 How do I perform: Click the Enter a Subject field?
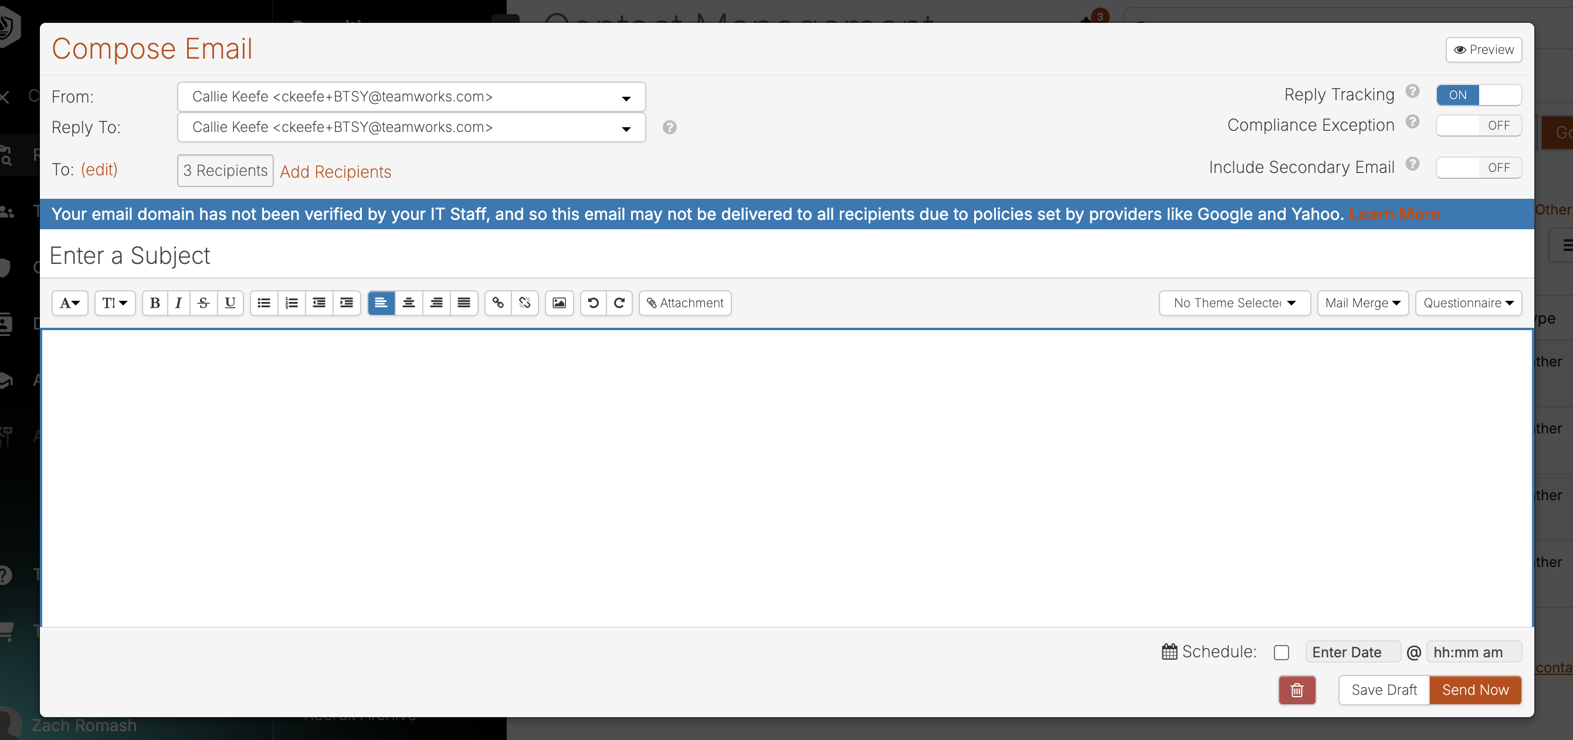click(786, 255)
